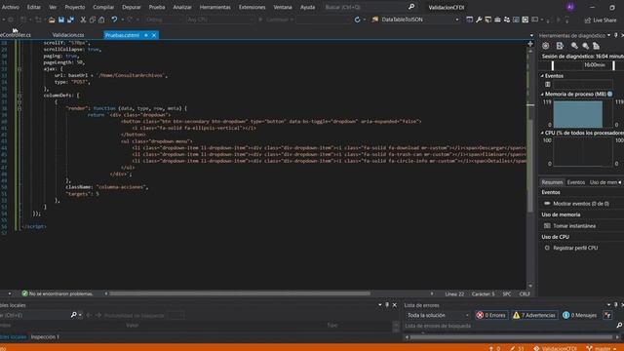The image size is (624, 351).
Task: Click the toolbox icon in toolbar
Action: coord(497,19)
